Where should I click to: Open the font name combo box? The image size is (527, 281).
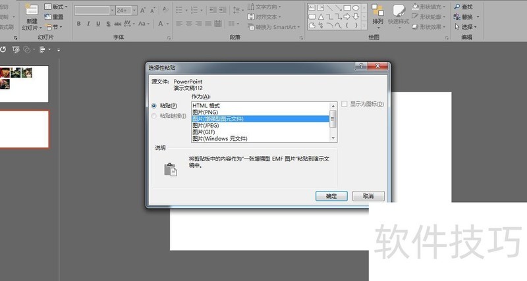[x=94, y=11]
